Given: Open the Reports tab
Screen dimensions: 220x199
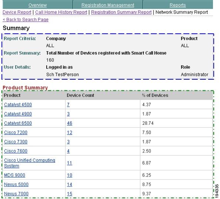Looking at the screenshot, I should (x=177, y=5).
